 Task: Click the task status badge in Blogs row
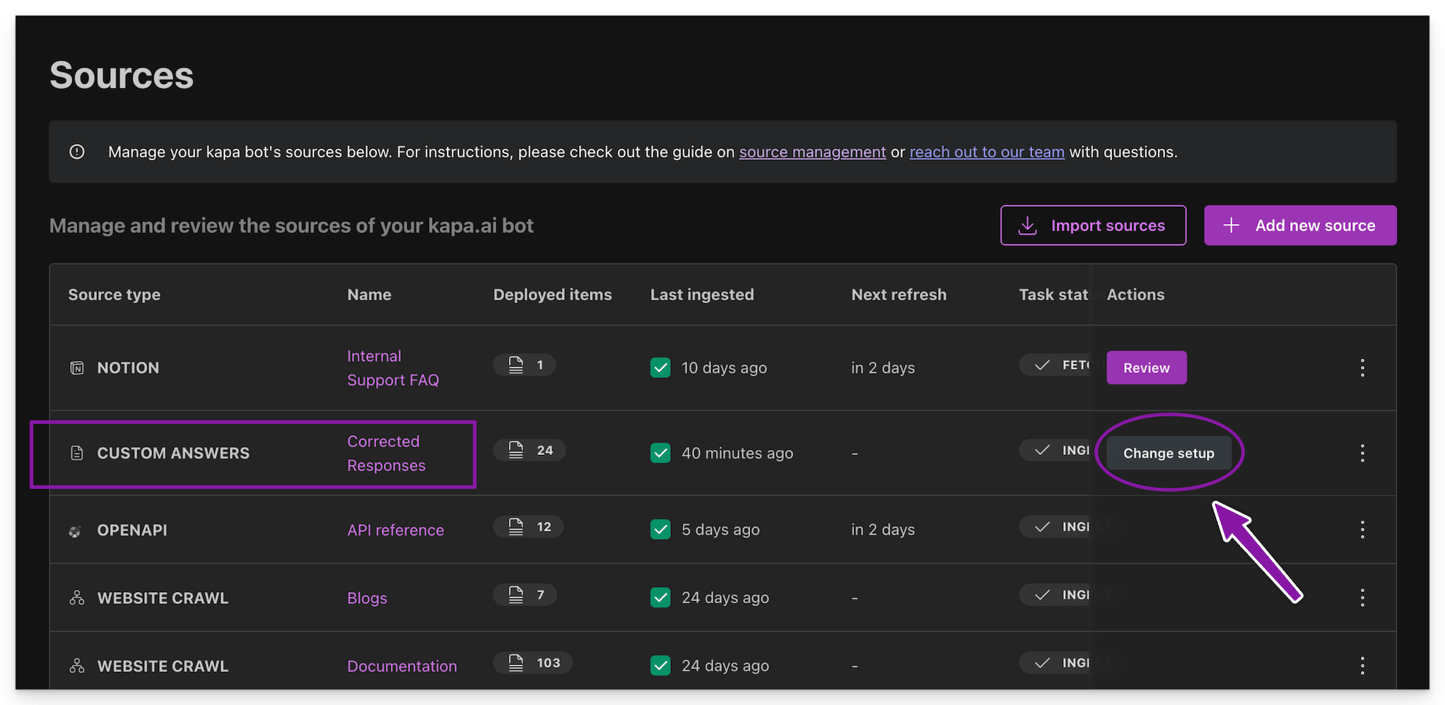(1055, 595)
